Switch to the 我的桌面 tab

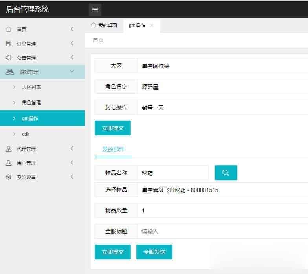[104, 25]
